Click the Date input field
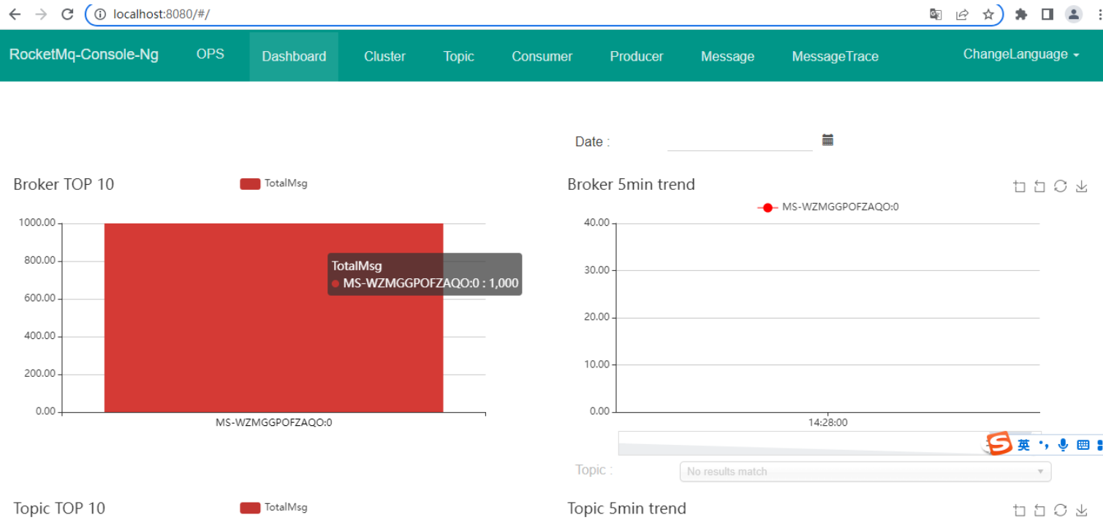The image size is (1103, 523). tap(739, 141)
